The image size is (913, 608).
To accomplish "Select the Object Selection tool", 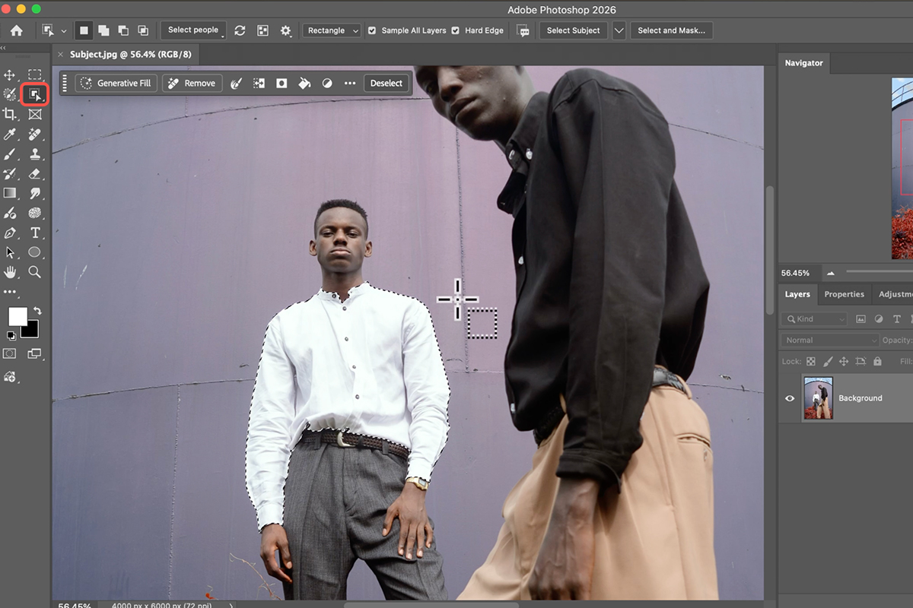I will click(x=34, y=94).
